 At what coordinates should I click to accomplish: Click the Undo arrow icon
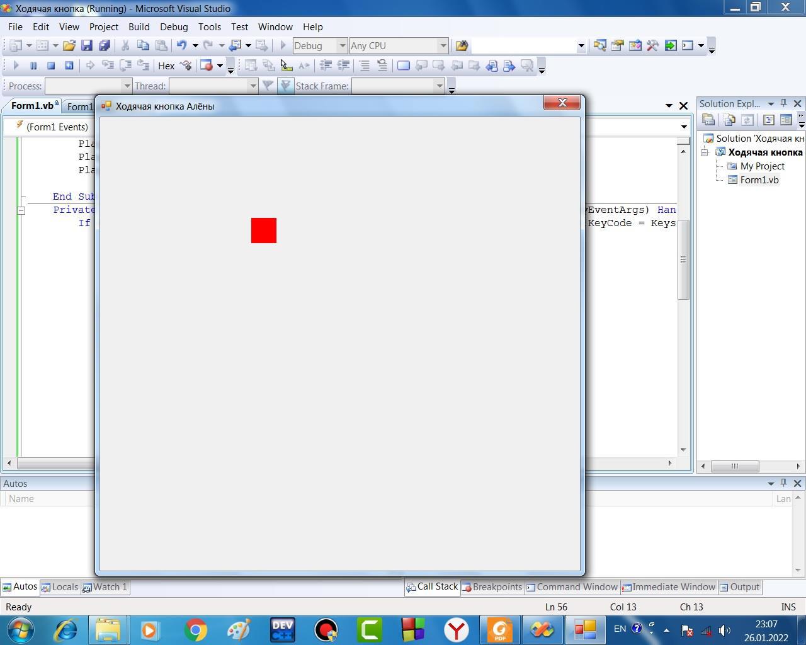[181, 45]
